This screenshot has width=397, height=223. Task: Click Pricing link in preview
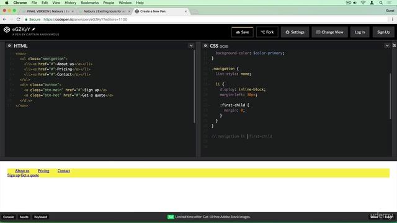click(43, 171)
